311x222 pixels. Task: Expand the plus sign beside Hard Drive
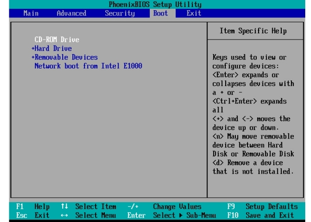tap(33, 48)
